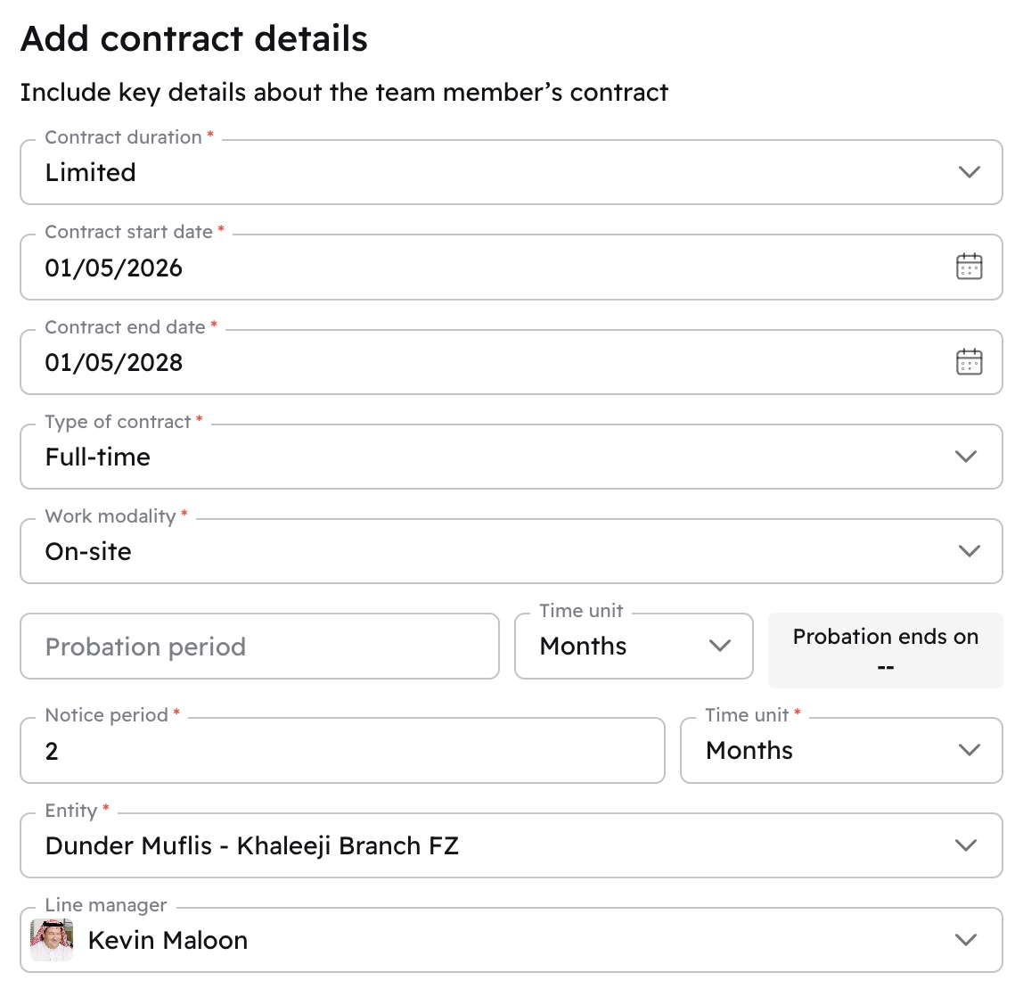
Task: Expand the Type of contract chevron
Action: (x=966, y=457)
